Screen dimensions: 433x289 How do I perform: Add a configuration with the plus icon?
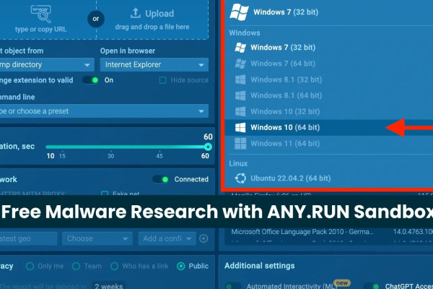point(204,238)
